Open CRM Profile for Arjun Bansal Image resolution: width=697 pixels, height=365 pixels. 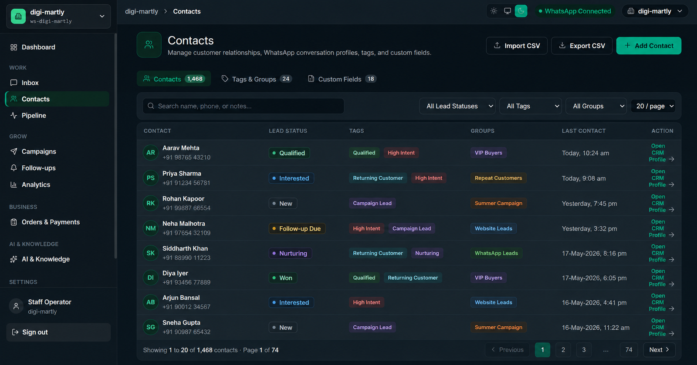point(661,302)
